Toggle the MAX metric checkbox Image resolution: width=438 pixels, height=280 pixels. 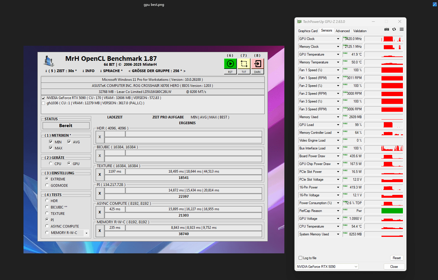(x=51, y=148)
